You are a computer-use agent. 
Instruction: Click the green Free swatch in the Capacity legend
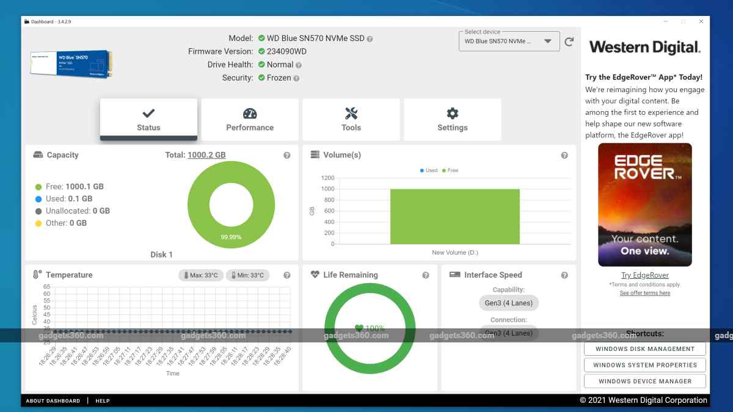point(38,187)
